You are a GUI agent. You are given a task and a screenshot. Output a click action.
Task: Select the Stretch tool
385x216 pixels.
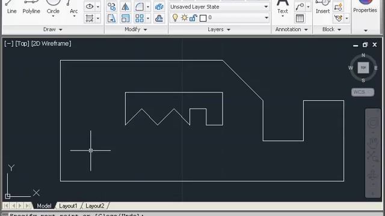[x=111, y=19]
